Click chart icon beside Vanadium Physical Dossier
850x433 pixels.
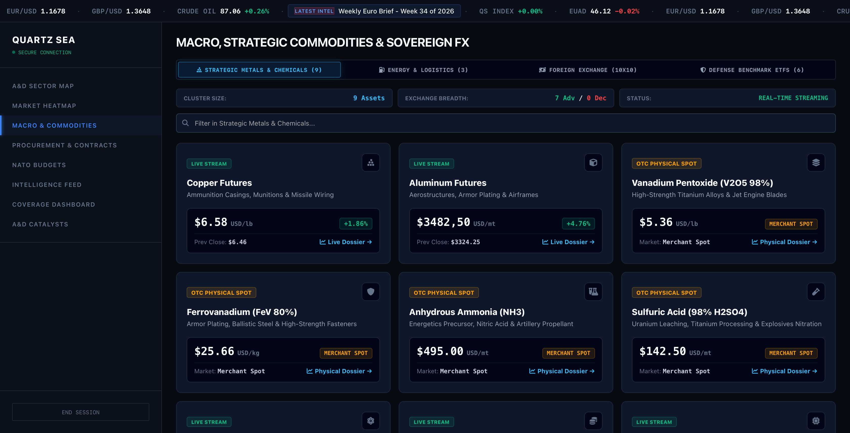click(x=755, y=242)
